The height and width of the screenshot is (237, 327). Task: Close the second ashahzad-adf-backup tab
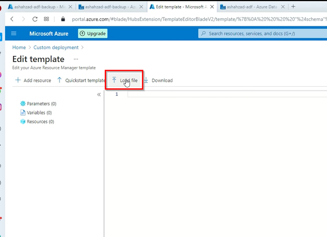[x=141, y=7]
